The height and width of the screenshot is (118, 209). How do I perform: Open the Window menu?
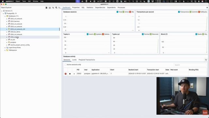(x=36, y=1)
